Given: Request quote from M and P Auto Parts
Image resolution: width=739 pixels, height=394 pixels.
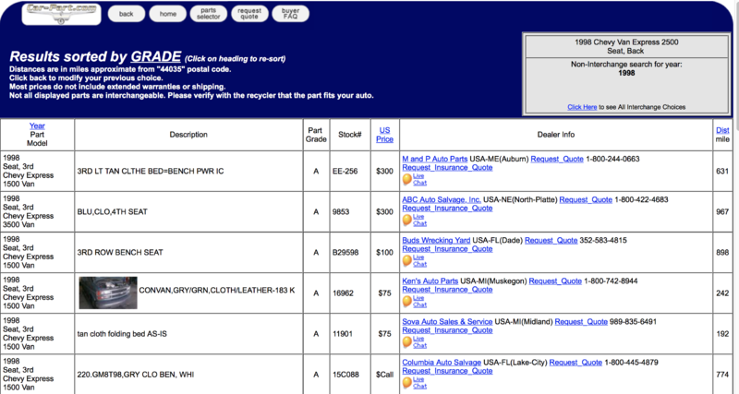Looking at the screenshot, I should coord(557,159).
